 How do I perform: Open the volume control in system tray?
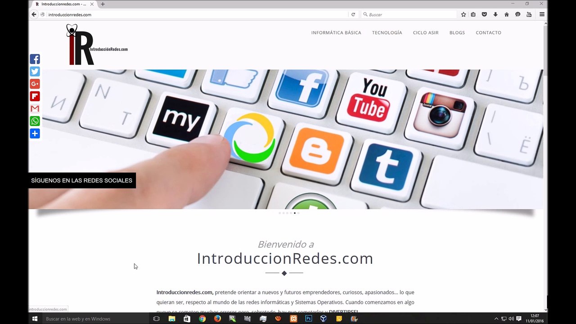pyautogui.click(x=511, y=319)
